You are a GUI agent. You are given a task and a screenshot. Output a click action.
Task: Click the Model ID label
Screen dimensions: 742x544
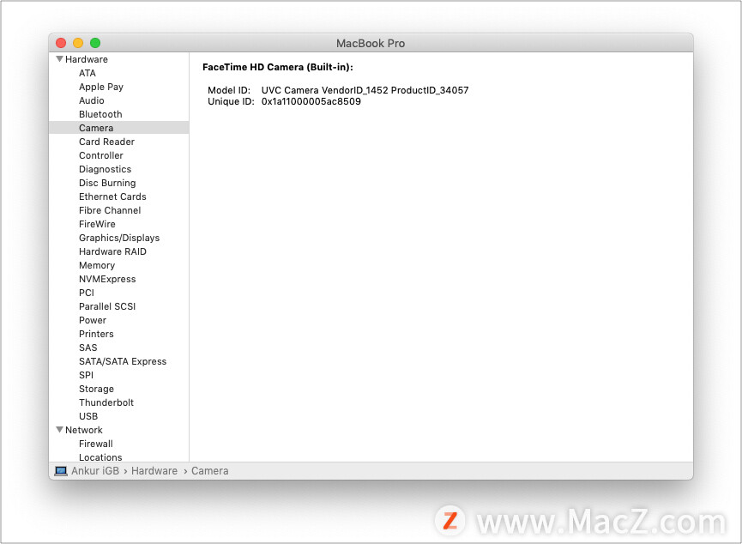tap(228, 90)
